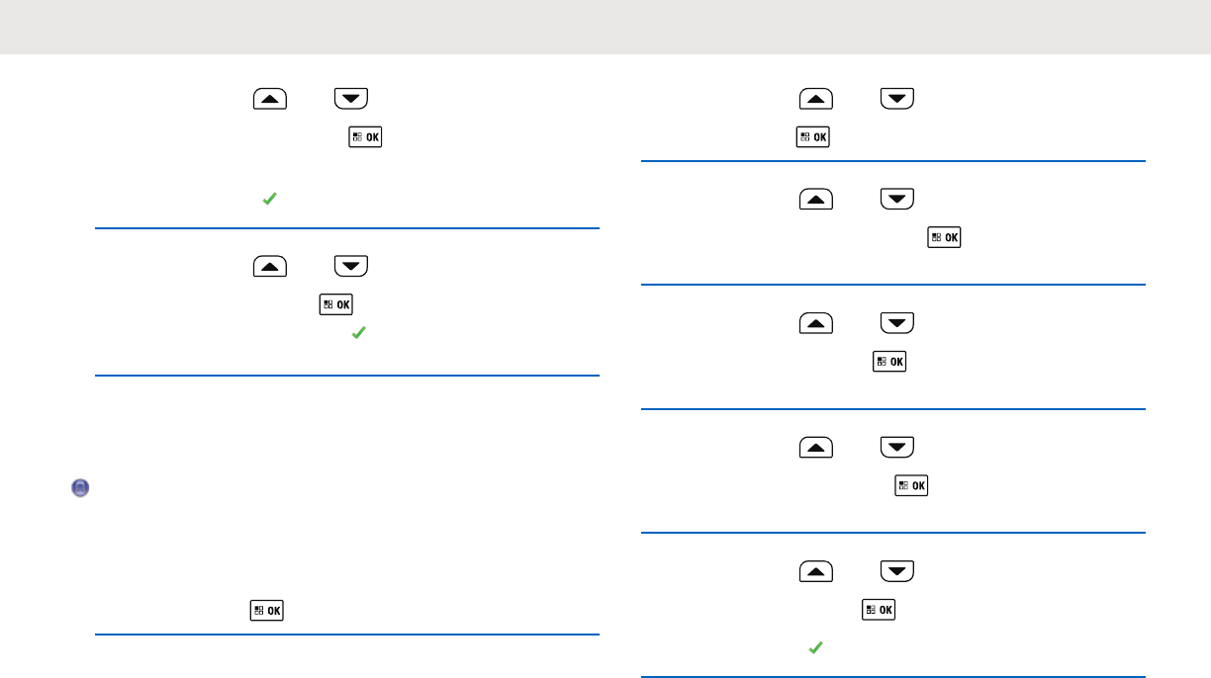Click the OK key icon in the right column's third step
Screen dimensions: 1211x678
(x=889, y=363)
